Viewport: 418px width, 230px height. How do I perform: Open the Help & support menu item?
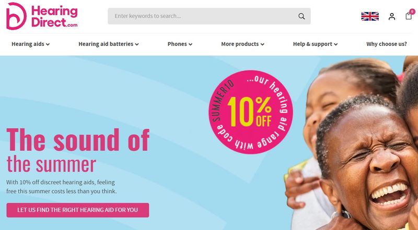[x=312, y=44]
